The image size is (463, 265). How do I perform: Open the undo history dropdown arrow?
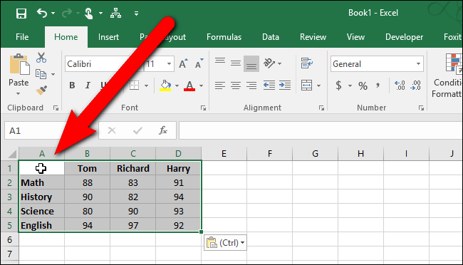(53, 14)
